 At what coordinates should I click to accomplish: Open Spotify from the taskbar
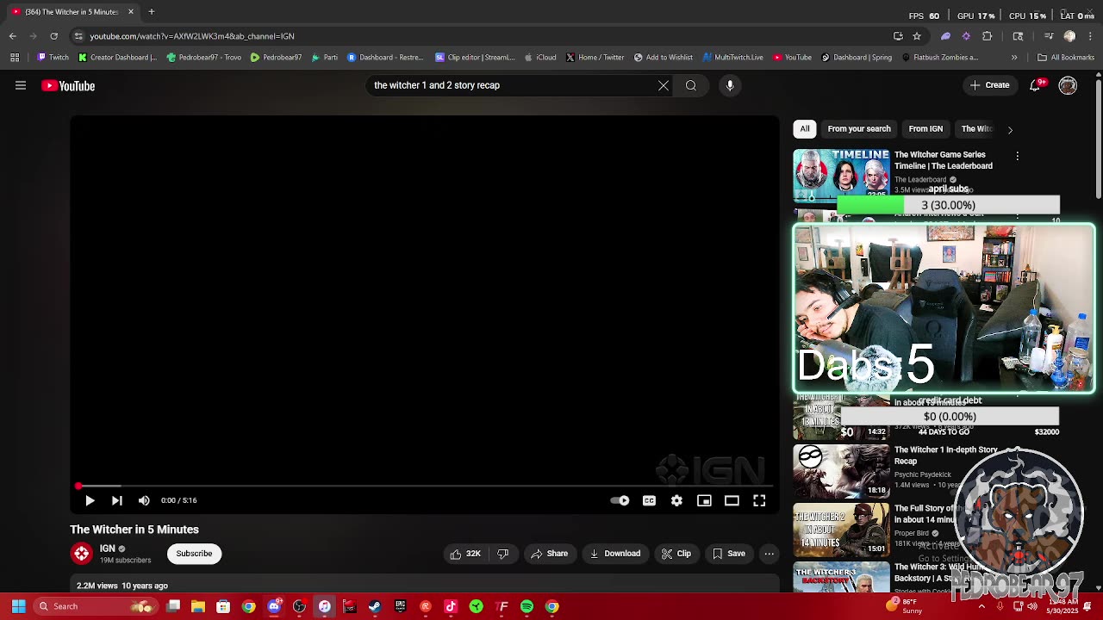tap(527, 607)
